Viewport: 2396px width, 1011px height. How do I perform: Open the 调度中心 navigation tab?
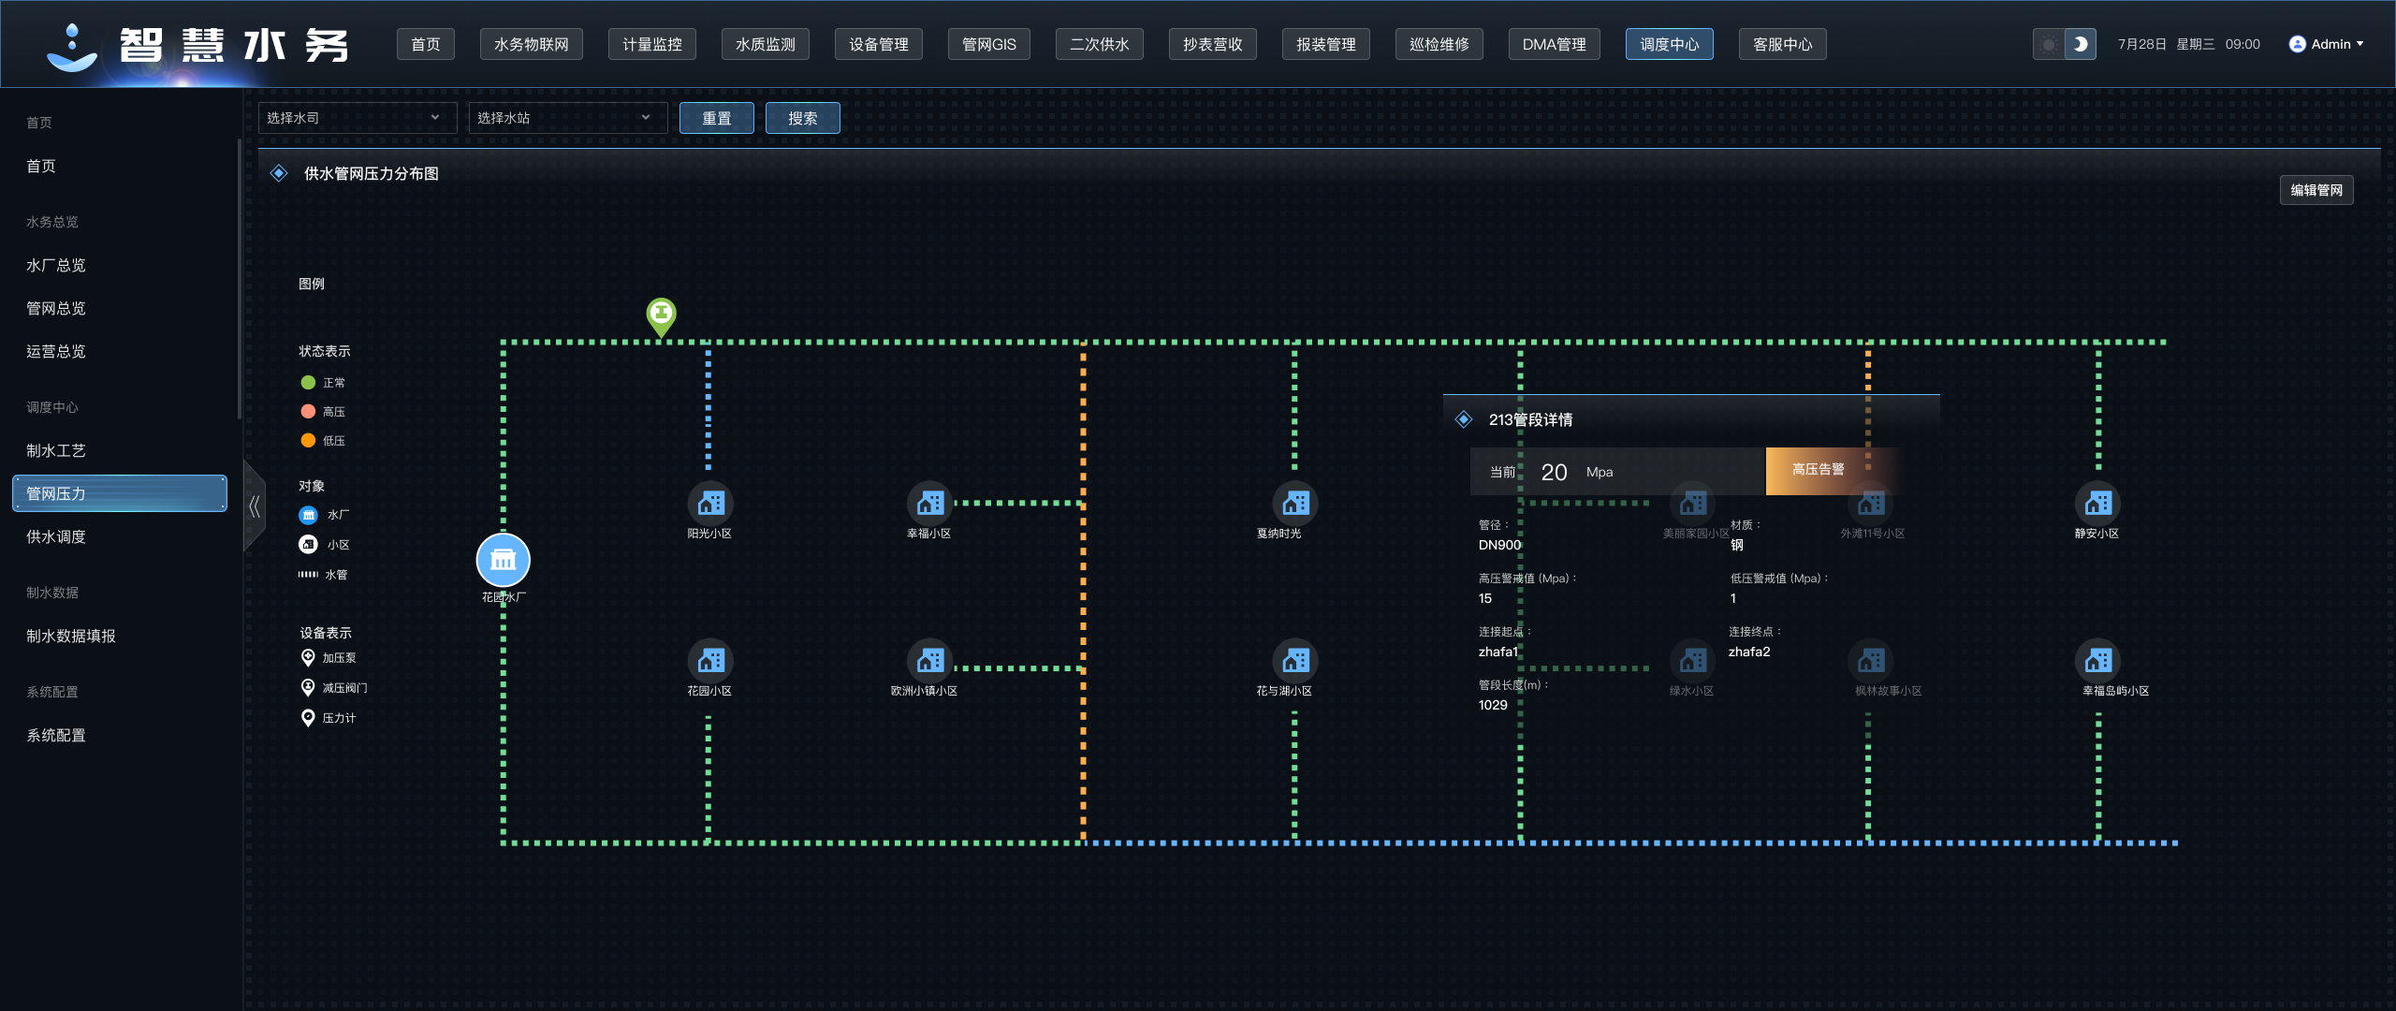1670,44
